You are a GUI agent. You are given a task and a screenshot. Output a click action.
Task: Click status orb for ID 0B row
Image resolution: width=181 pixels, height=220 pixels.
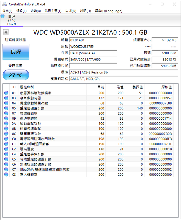(x=6, y=128)
